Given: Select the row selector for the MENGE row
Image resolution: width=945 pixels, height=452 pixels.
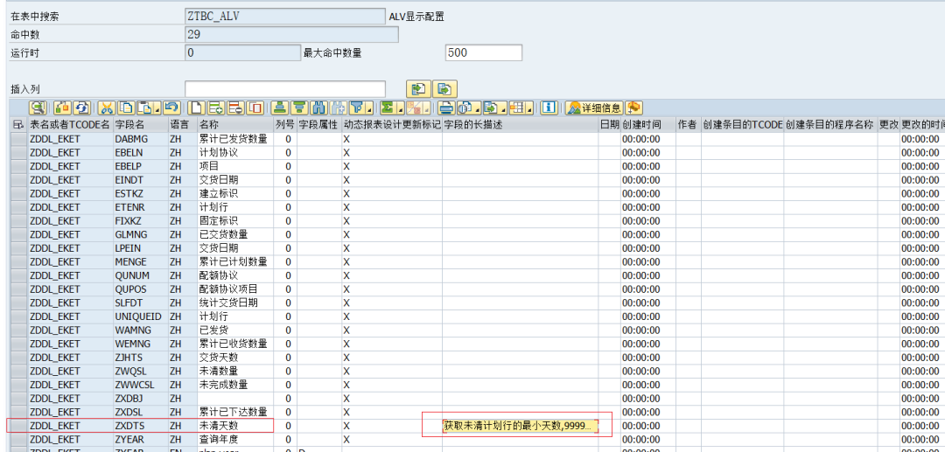Looking at the screenshot, I should click(x=19, y=261).
